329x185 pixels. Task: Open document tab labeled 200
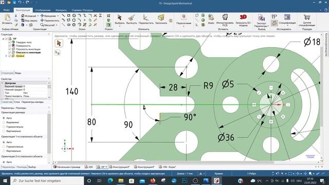pos(89,167)
